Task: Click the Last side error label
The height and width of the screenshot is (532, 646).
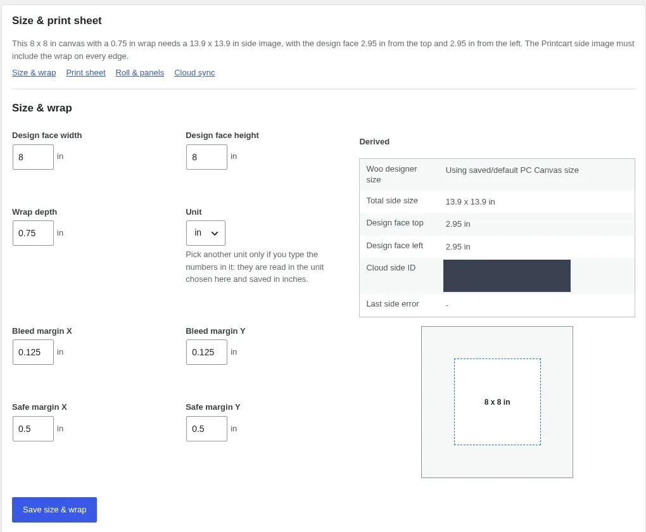Action: 392,304
